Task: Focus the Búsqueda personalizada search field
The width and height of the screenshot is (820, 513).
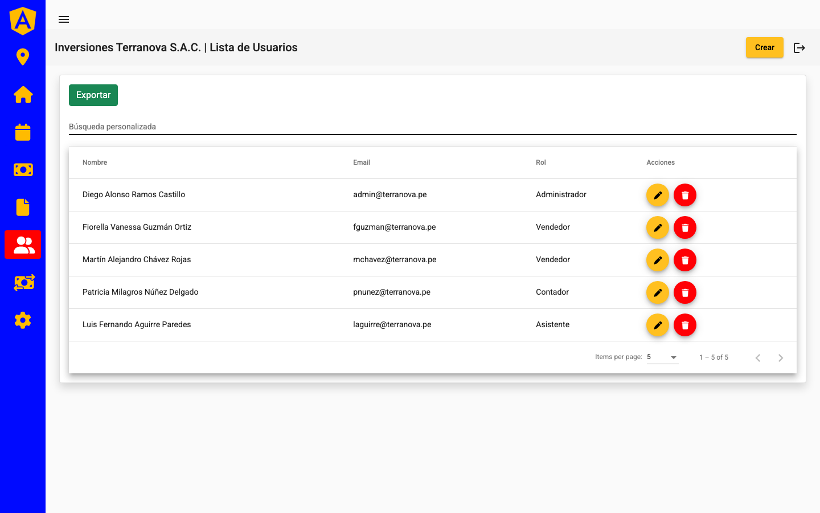Action: (433, 127)
